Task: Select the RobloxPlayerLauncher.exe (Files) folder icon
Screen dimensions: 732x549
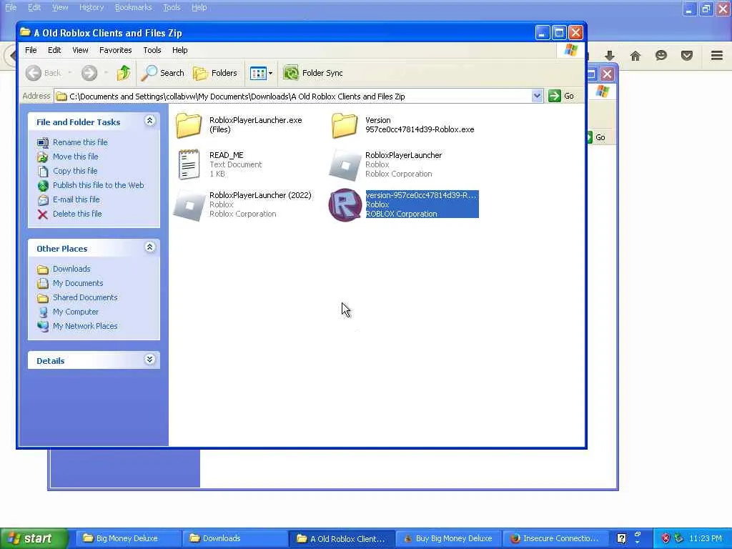Action: point(189,125)
